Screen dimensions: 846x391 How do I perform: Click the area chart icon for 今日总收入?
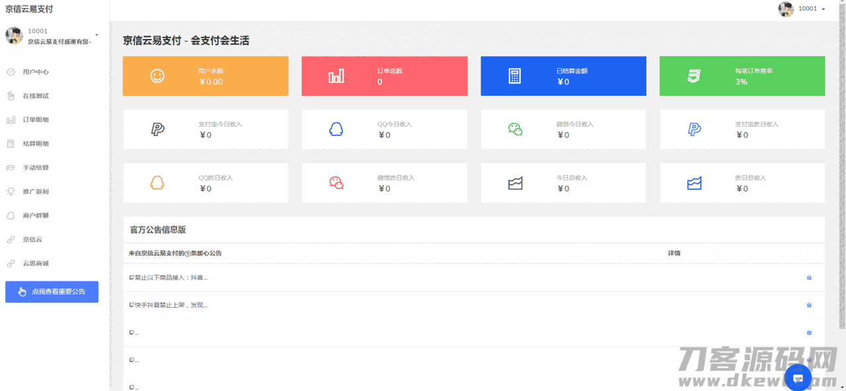click(515, 183)
